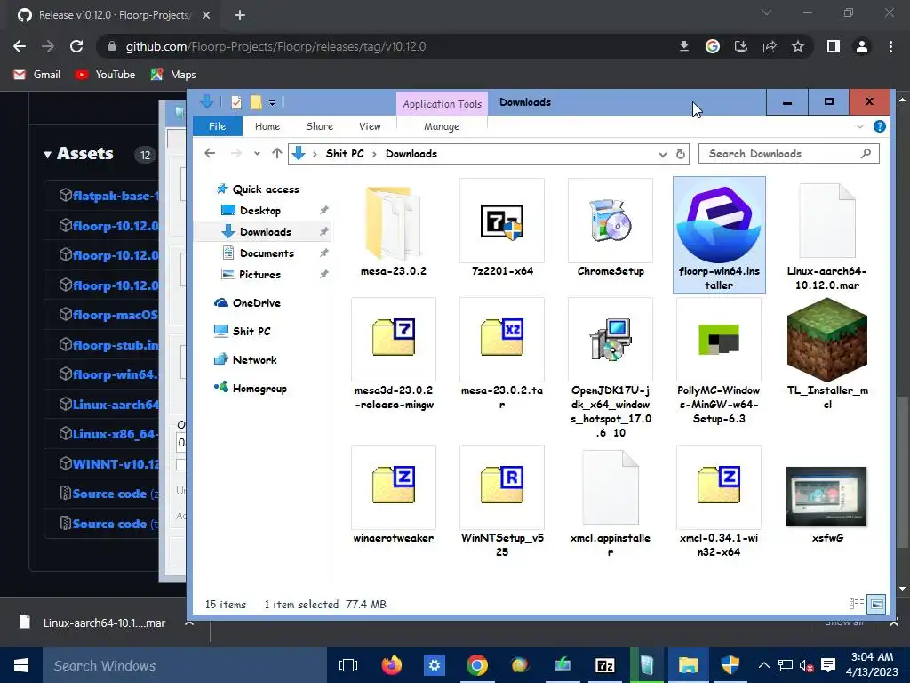
Task: Select the 7z2201-x64 installer file
Action: click(x=502, y=229)
